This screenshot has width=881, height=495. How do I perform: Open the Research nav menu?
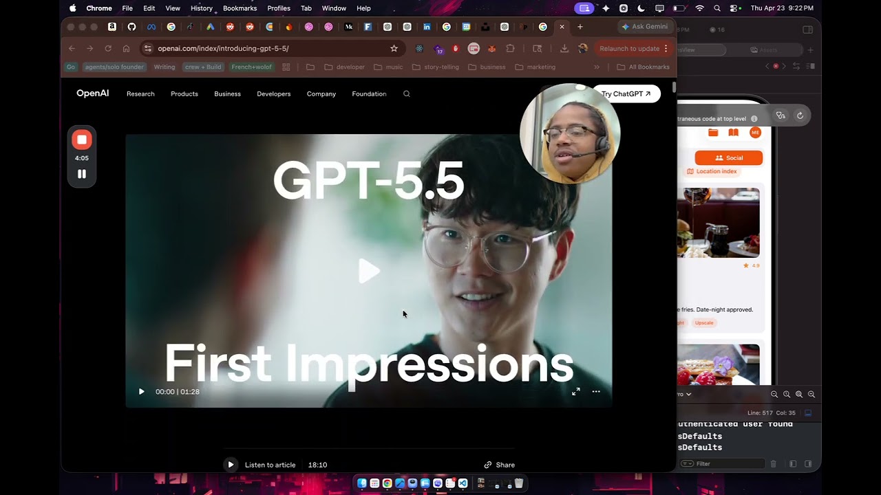click(140, 93)
